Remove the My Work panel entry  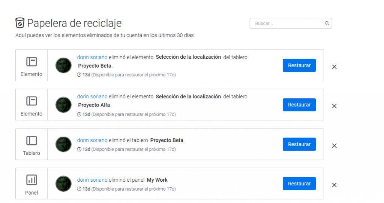(x=334, y=185)
